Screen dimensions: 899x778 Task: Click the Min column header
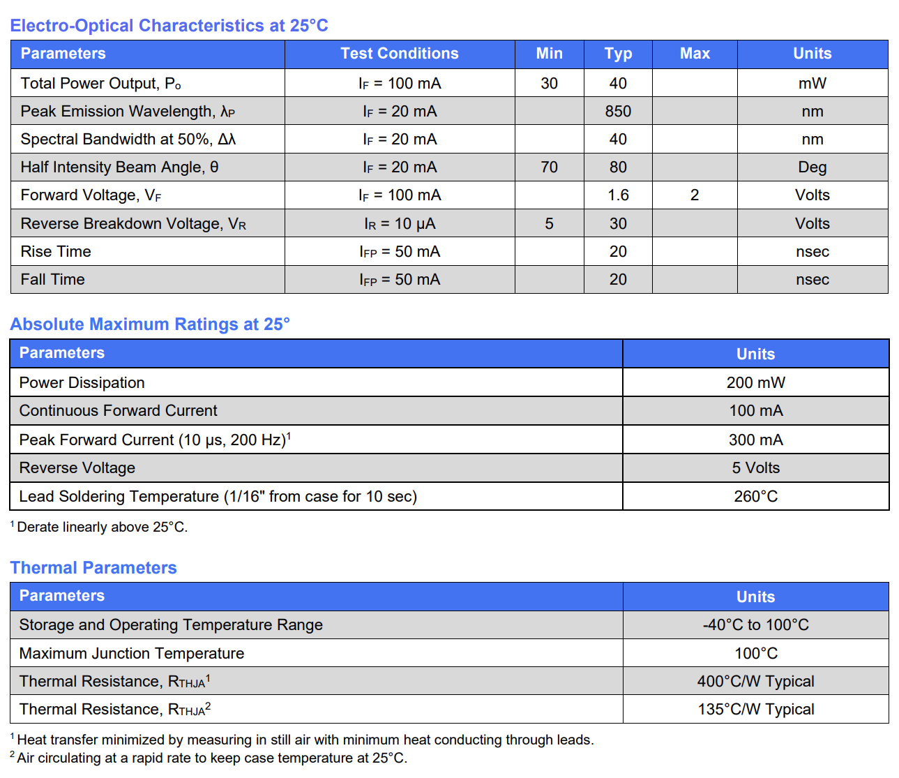[x=549, y=54]
